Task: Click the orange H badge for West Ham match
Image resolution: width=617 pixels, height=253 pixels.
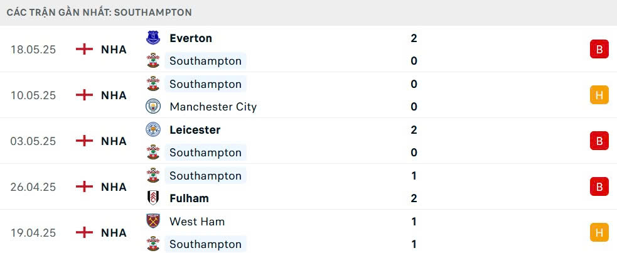Action: (599, 232)
